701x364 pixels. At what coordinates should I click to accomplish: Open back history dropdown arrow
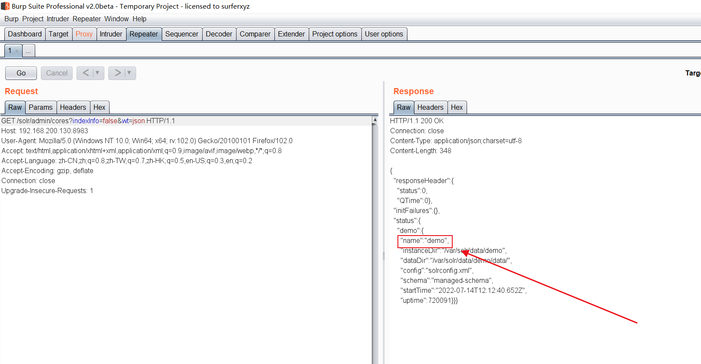pyautogui.click(x=97, y=73)
